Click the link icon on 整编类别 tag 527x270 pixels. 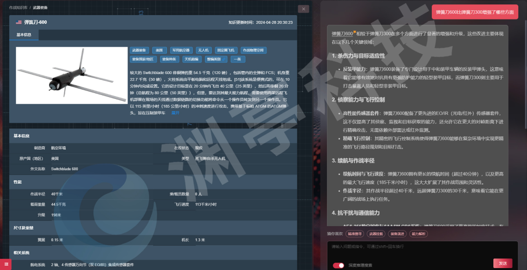224,59
